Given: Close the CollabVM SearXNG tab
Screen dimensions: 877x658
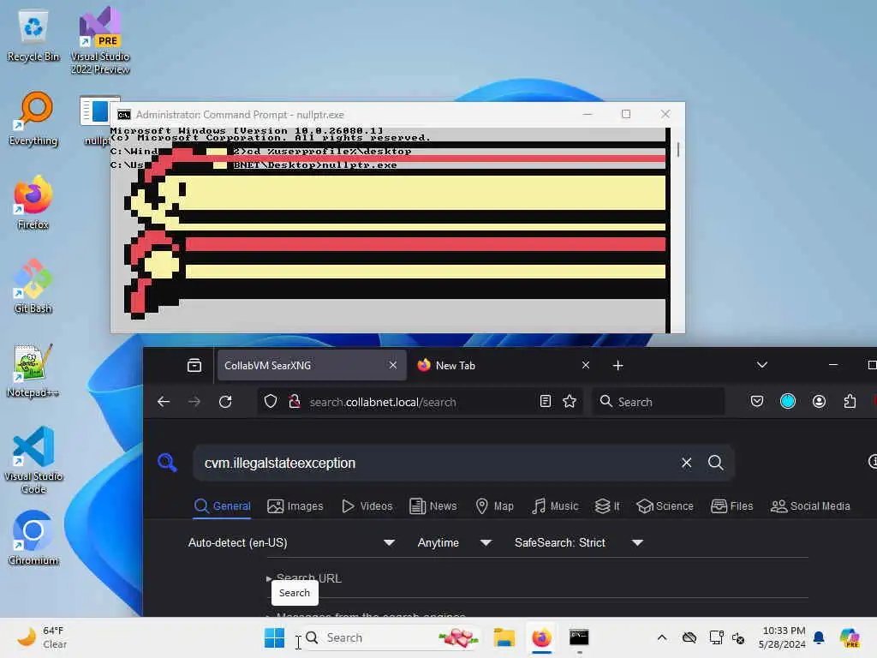Looking at the screenshot, I should 392,365.
